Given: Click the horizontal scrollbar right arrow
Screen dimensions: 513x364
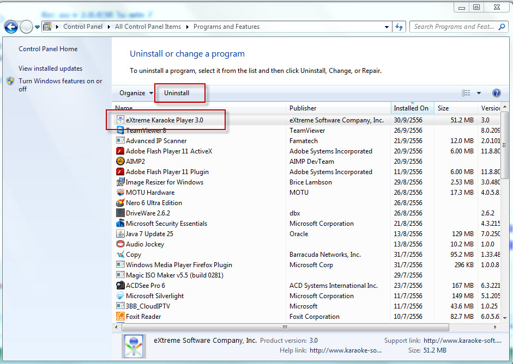Looking at the screenshot, I should pyautogui.click(x=496, y=327).
